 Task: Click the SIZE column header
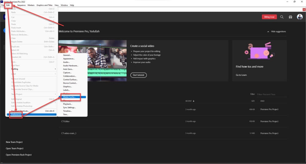click(253, 101)
